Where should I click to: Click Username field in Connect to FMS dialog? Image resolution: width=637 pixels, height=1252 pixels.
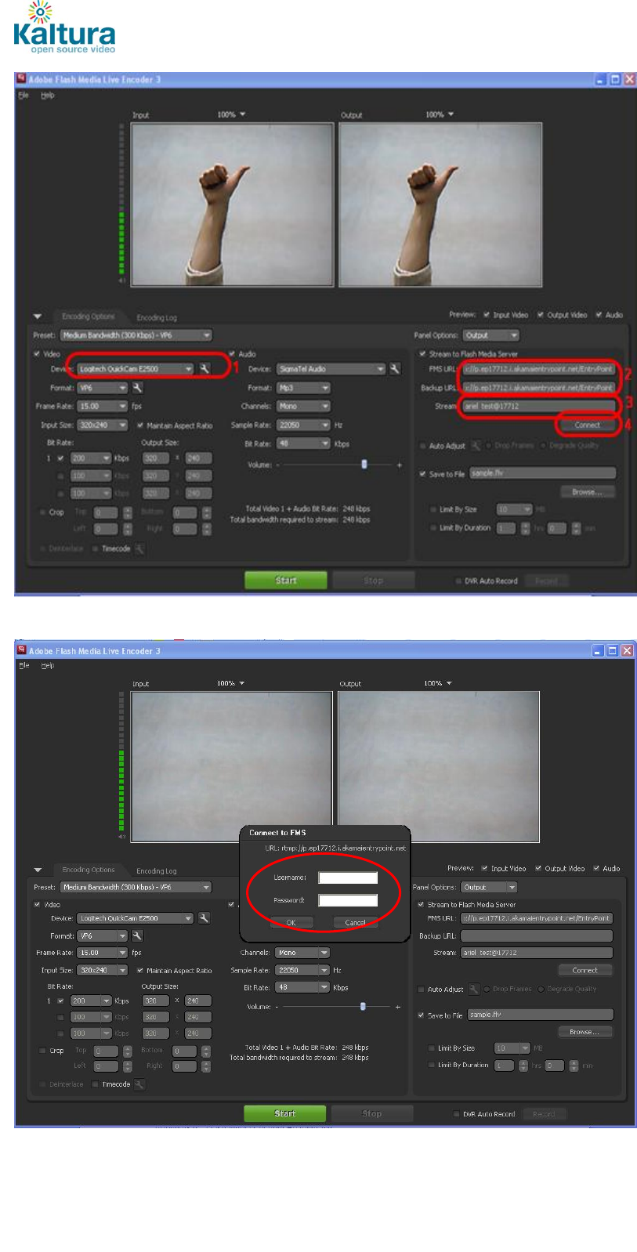click(348, 877)
